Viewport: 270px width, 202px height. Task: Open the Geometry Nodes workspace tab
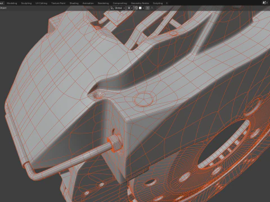point(140,3)
